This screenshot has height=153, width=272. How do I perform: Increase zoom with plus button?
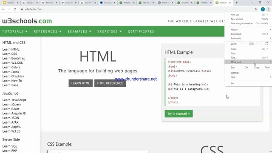pyautogui.click(x=258, y=44)
